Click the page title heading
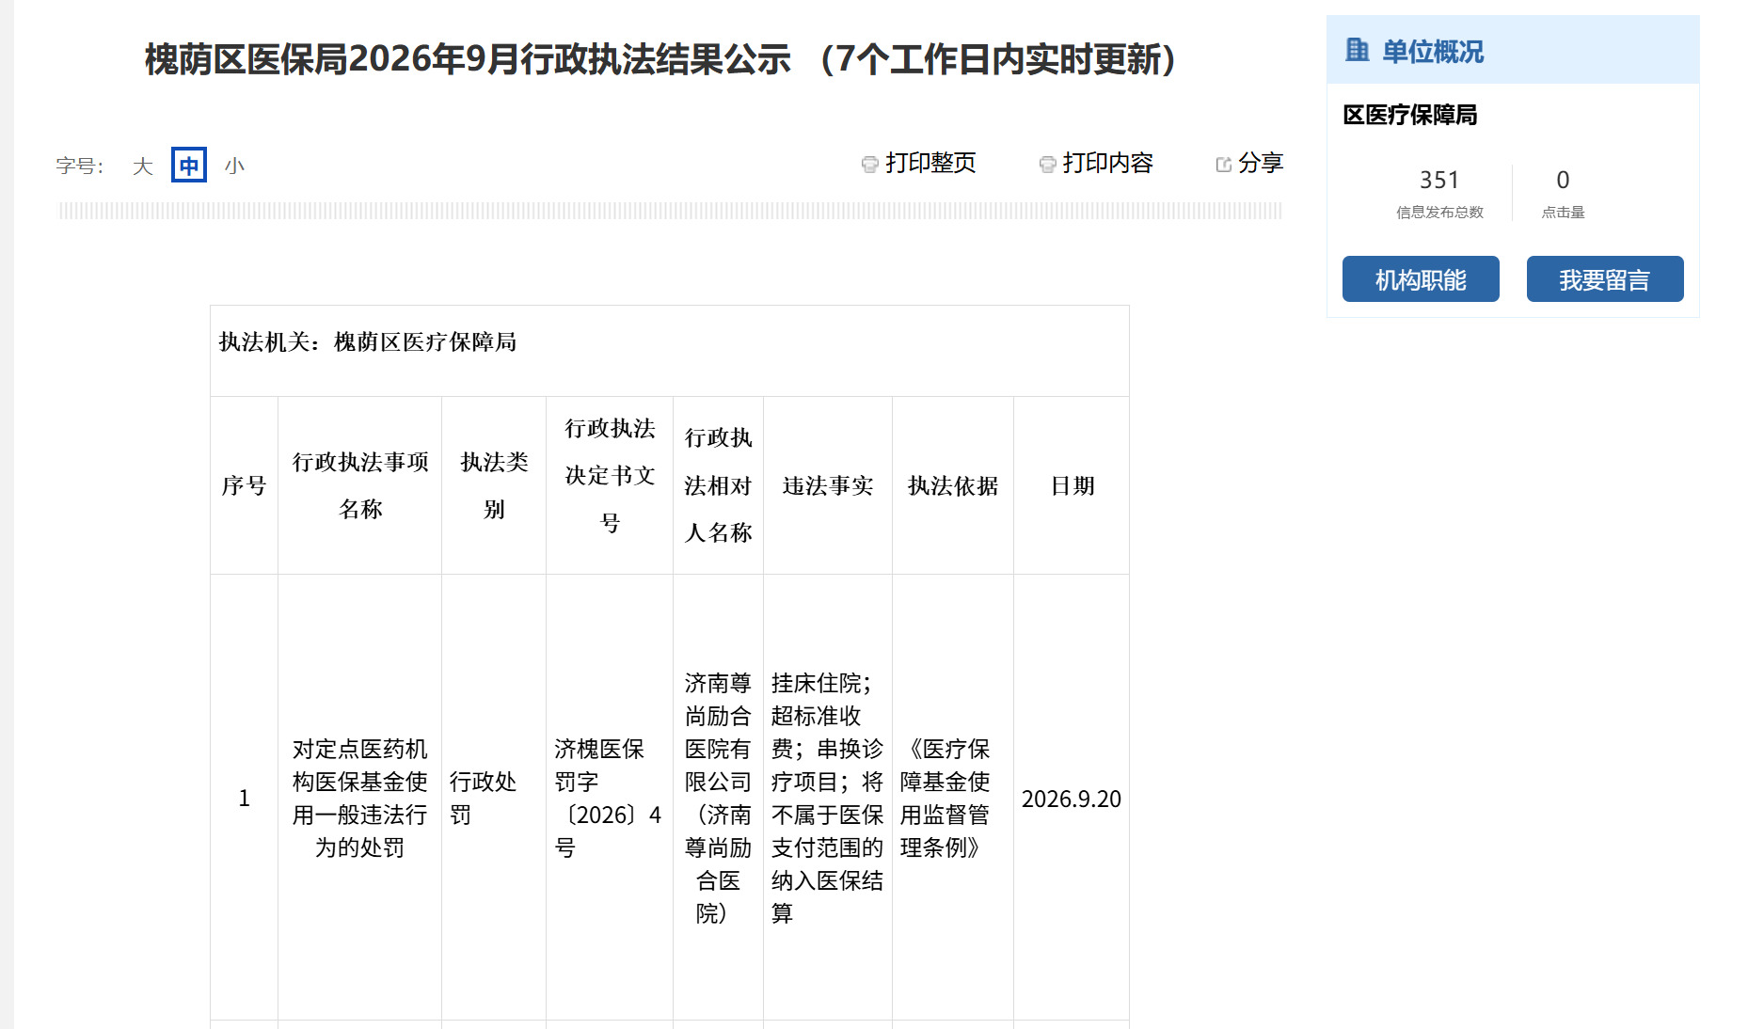Image resolution: width=1748 pixels, height=1029 pixels. [660, 59]
